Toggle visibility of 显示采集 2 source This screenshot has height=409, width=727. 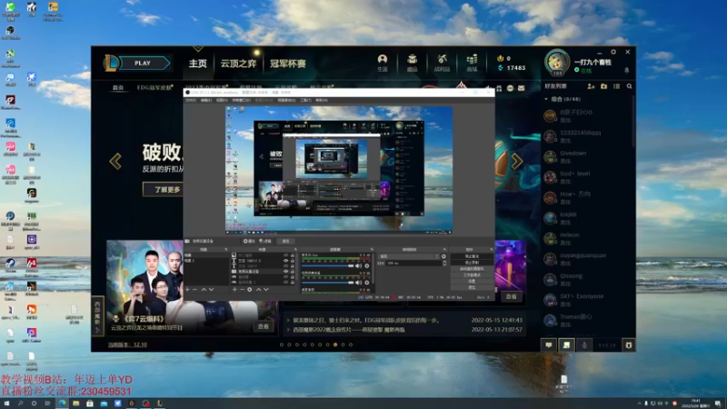tap(286, 283)
